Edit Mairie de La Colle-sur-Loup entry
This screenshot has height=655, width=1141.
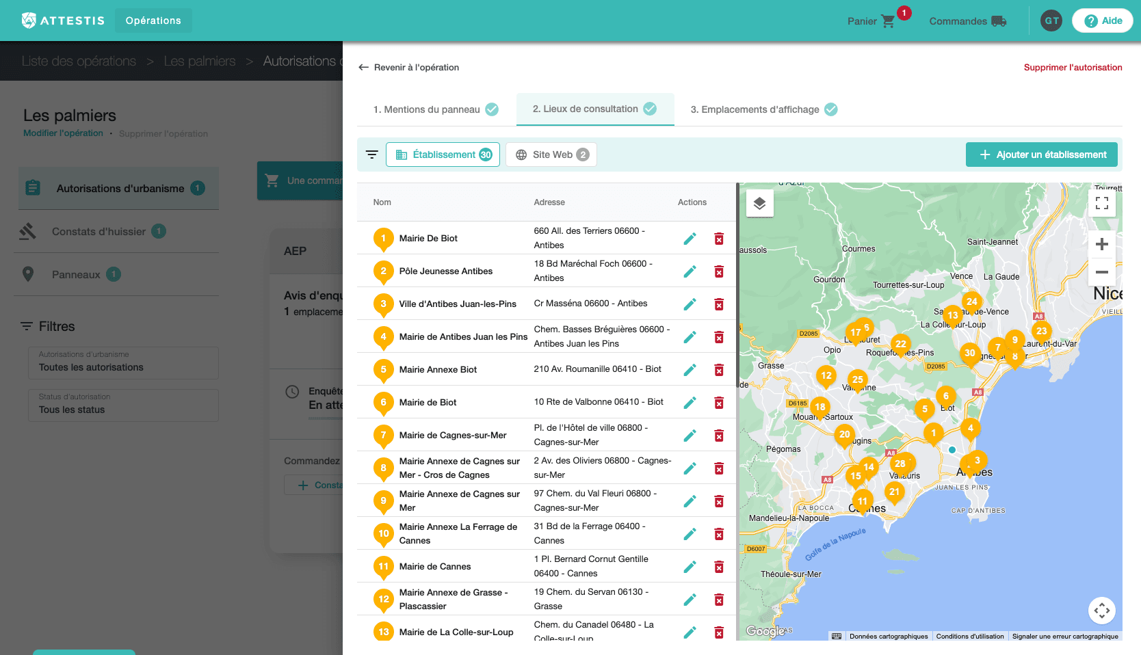pyautogui.click(x=690, y=632)
